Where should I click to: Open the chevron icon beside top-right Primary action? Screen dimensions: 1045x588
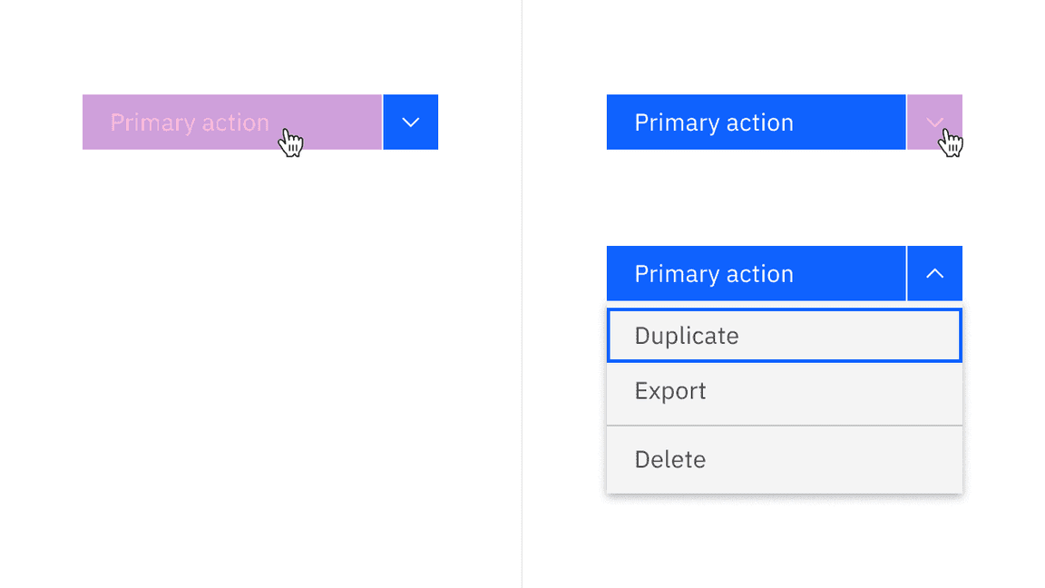(x=934, y=122)
